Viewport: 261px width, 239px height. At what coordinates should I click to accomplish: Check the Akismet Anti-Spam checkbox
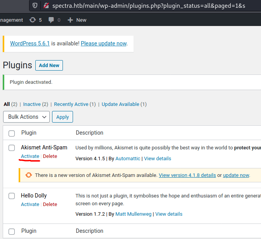point(12,148)
